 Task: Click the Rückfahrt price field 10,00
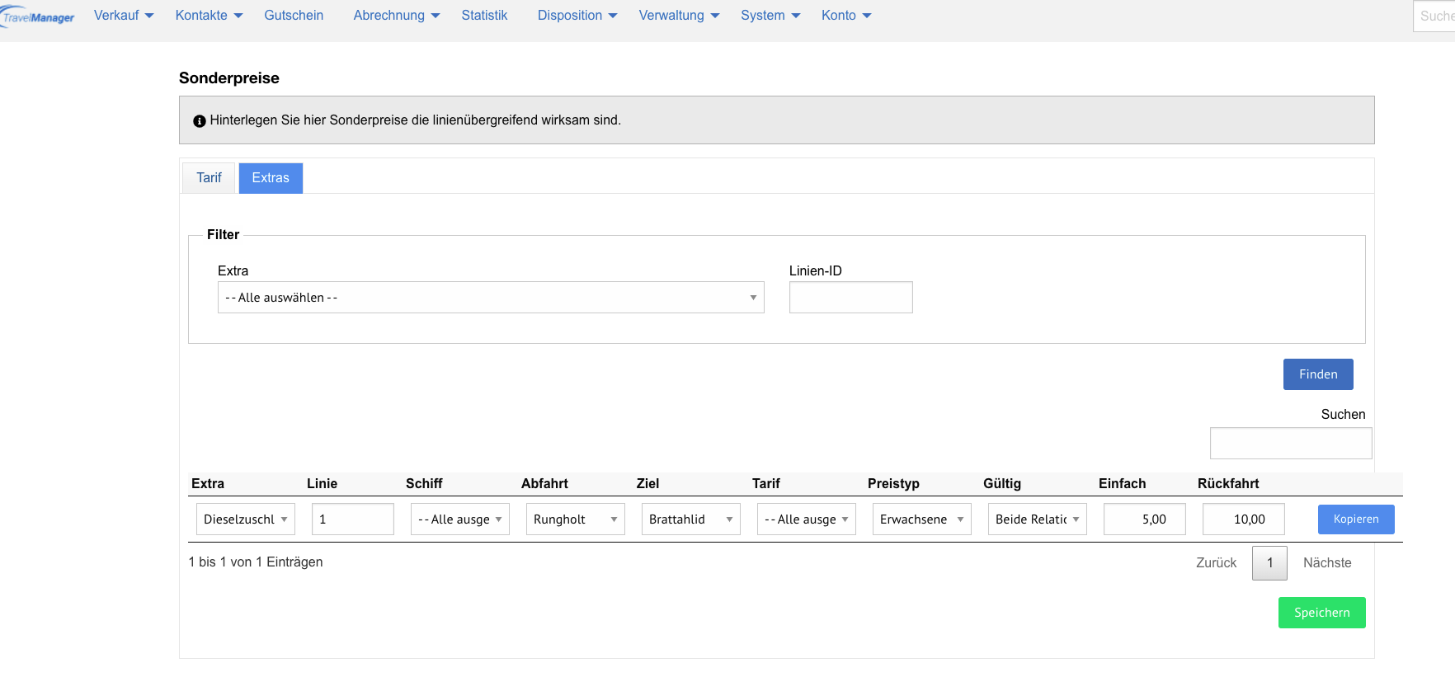pyautogui.click(x=1244, y=519)
